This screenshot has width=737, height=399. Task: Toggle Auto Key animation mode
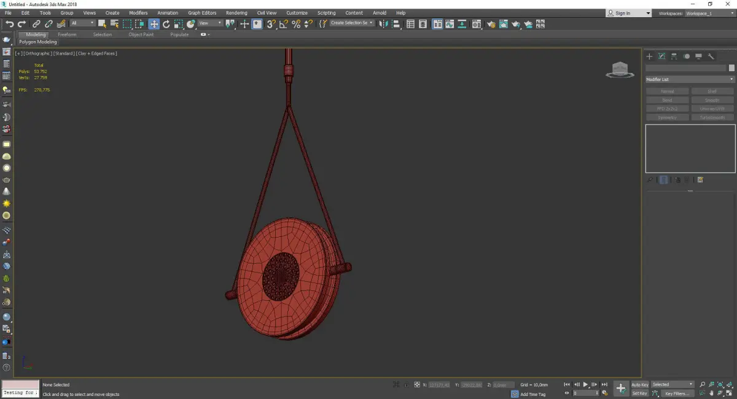pos(639,384)
